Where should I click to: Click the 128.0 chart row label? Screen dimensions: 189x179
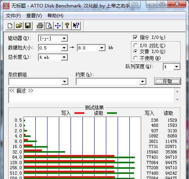tap(16, 163)
